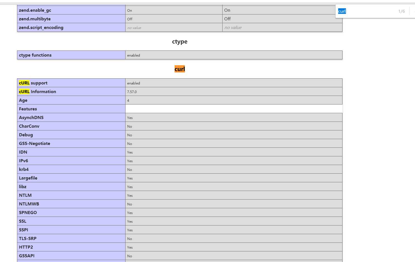Select the IDN feature label

pos(23,152)
